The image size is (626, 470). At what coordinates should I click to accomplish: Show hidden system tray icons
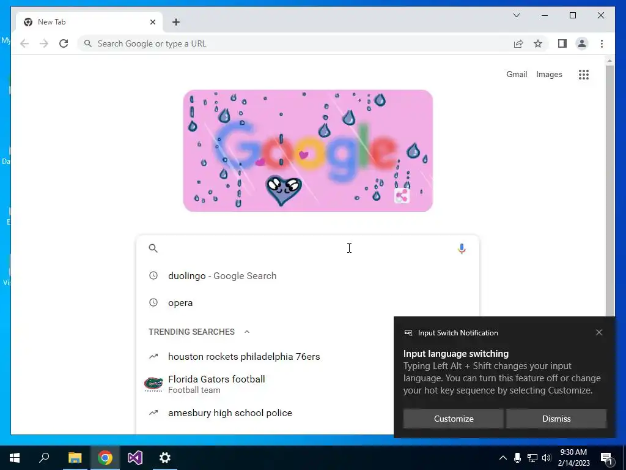click(503, 458)
